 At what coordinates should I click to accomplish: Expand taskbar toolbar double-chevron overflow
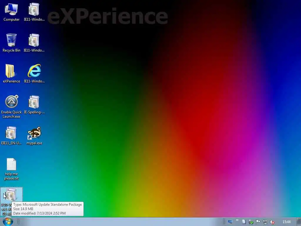(237, 220)
